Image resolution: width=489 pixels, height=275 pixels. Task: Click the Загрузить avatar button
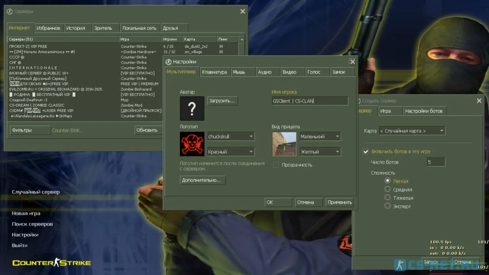(x=223, y=101)
